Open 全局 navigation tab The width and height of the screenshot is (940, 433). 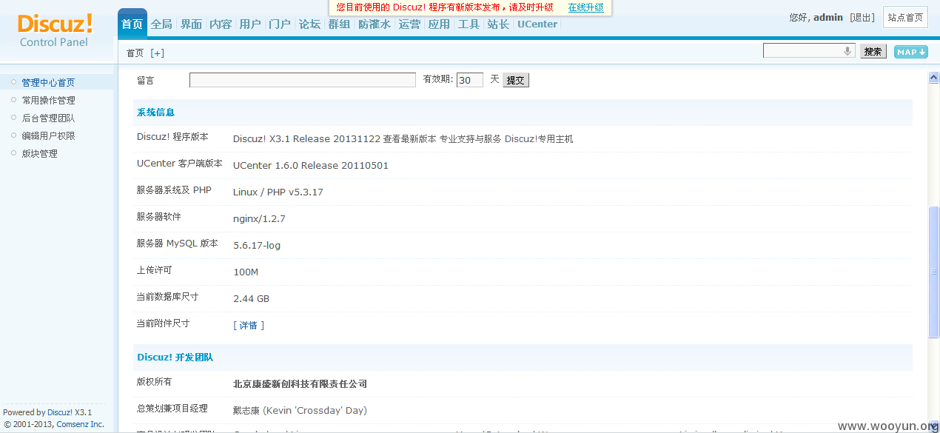pyautogui.click(x=161, y=24)
